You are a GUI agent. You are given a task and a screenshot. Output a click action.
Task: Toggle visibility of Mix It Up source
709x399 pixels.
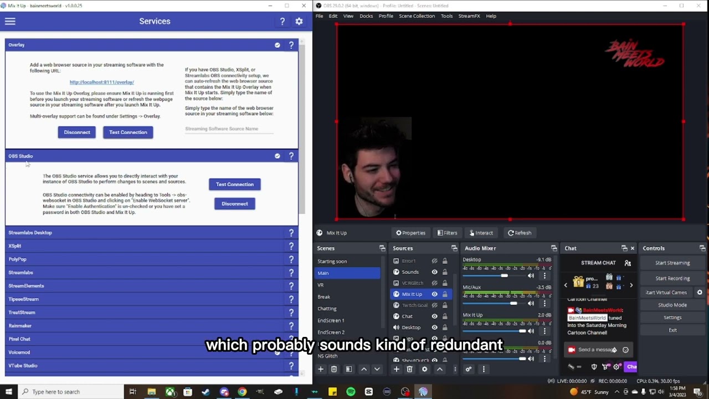434,294
